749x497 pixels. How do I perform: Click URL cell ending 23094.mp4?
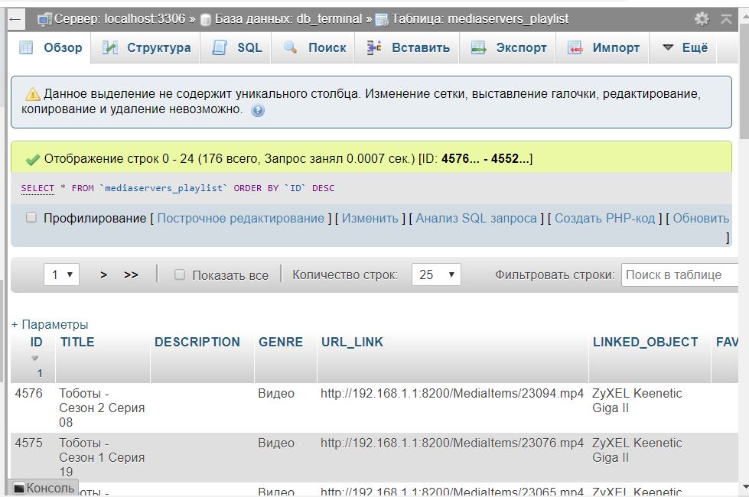click(x=452, y=394)
